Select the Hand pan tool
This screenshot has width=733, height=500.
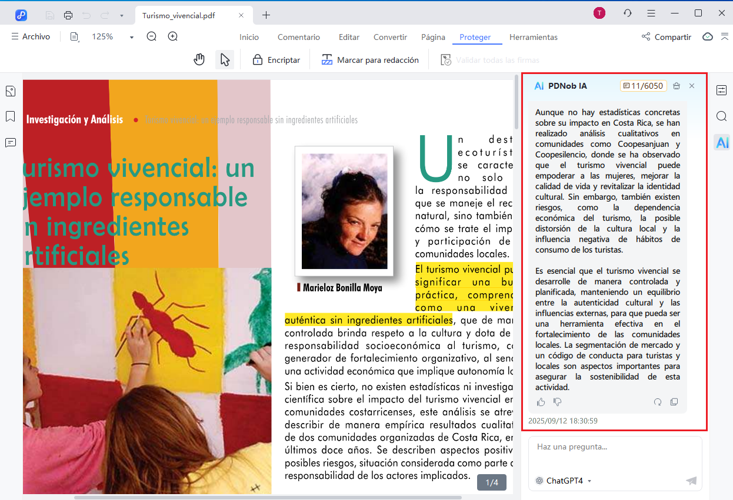pos(199,60)
